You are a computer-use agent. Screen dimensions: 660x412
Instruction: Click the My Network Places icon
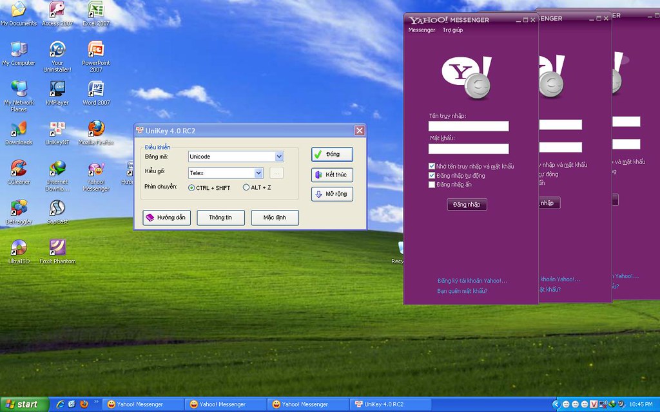[19, 97]
